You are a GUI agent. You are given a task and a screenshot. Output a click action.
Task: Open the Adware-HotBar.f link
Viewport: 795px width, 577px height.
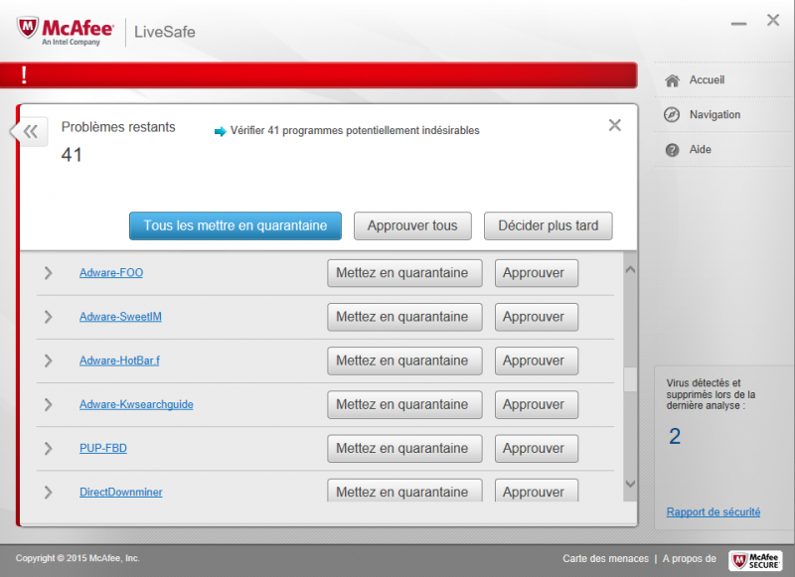[x=119, y=361]
